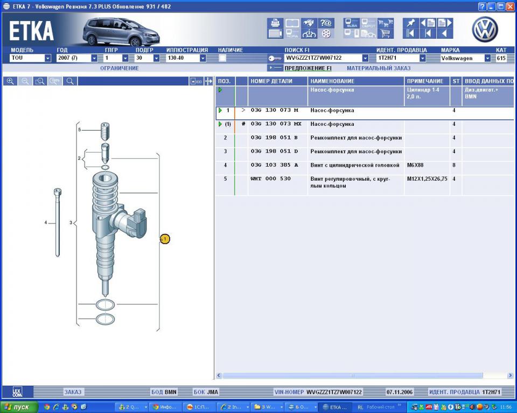This screenshot has height=413, width=517.
Task: Open the multiple shopping carts icon
Action: click(x=385, y=23)
